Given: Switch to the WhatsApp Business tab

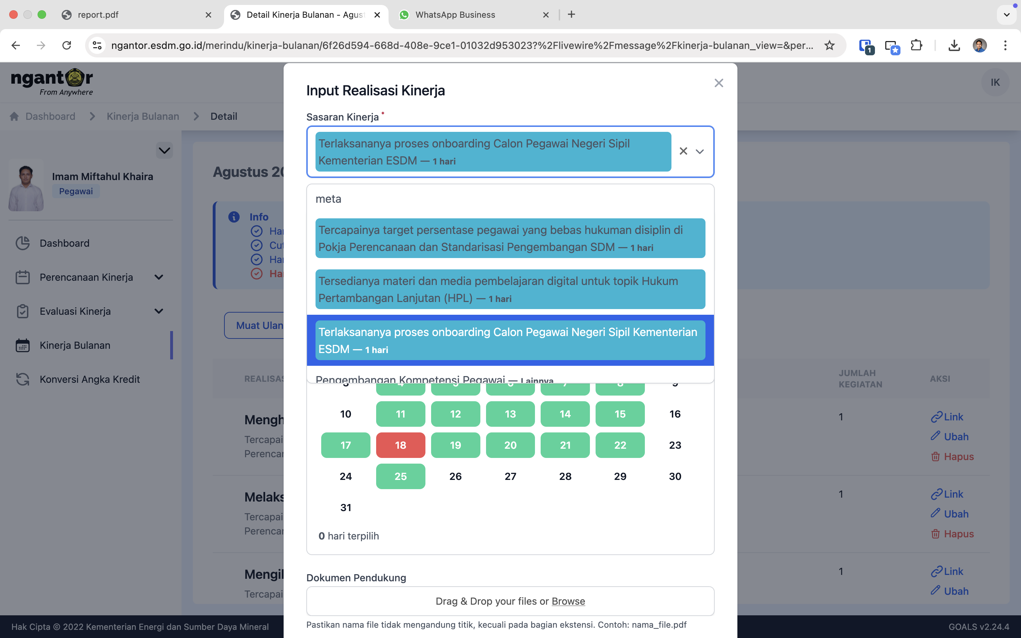Looking at the screenshot, I should 455,15.
